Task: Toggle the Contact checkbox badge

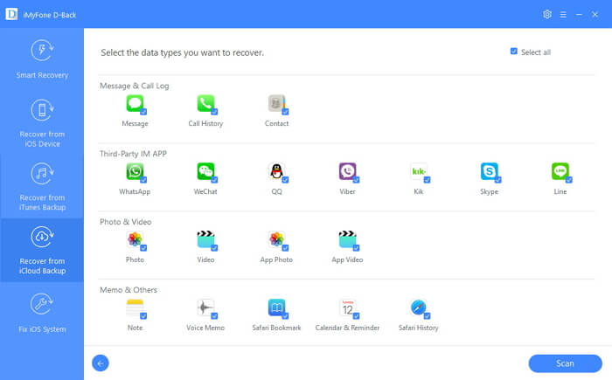Action: [285, 112]
